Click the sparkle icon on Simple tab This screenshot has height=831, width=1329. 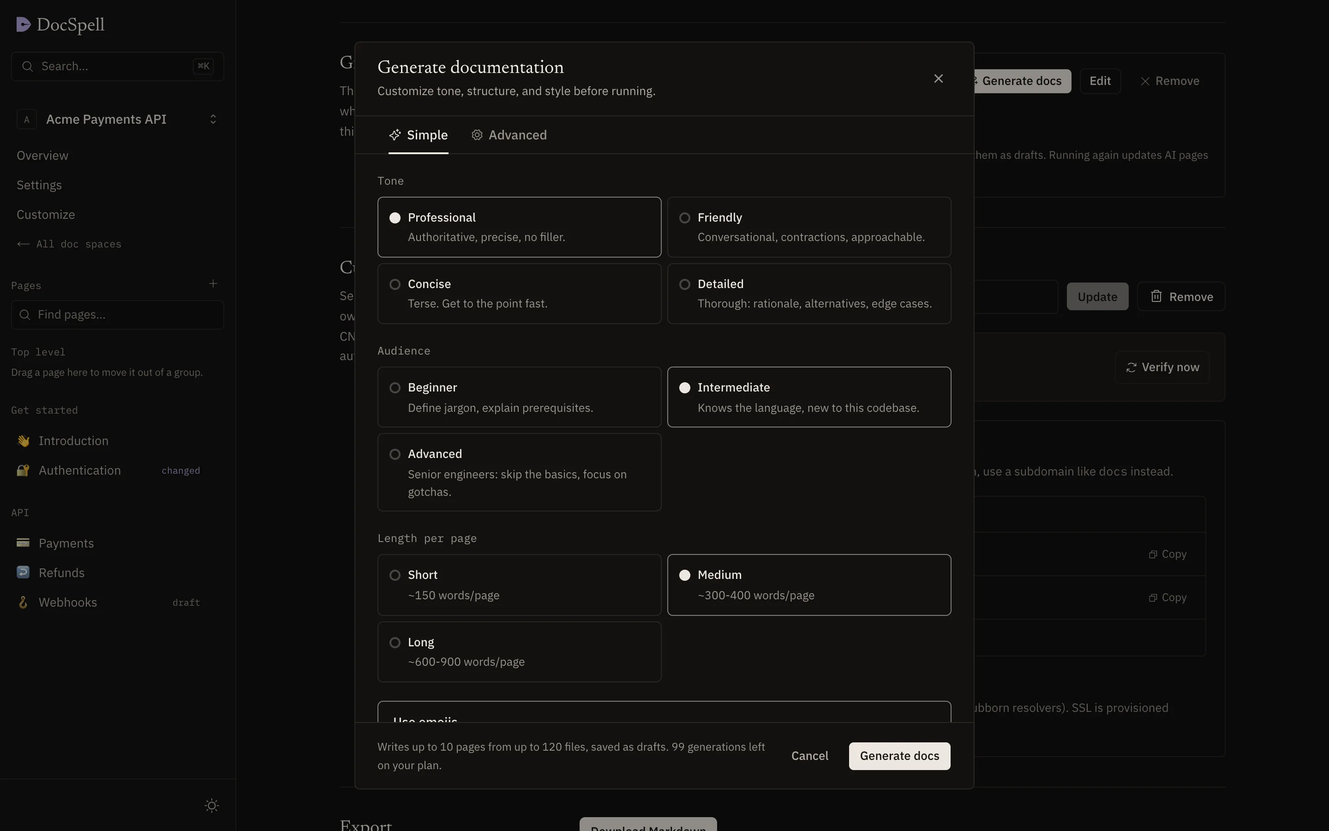pos(395,135)
